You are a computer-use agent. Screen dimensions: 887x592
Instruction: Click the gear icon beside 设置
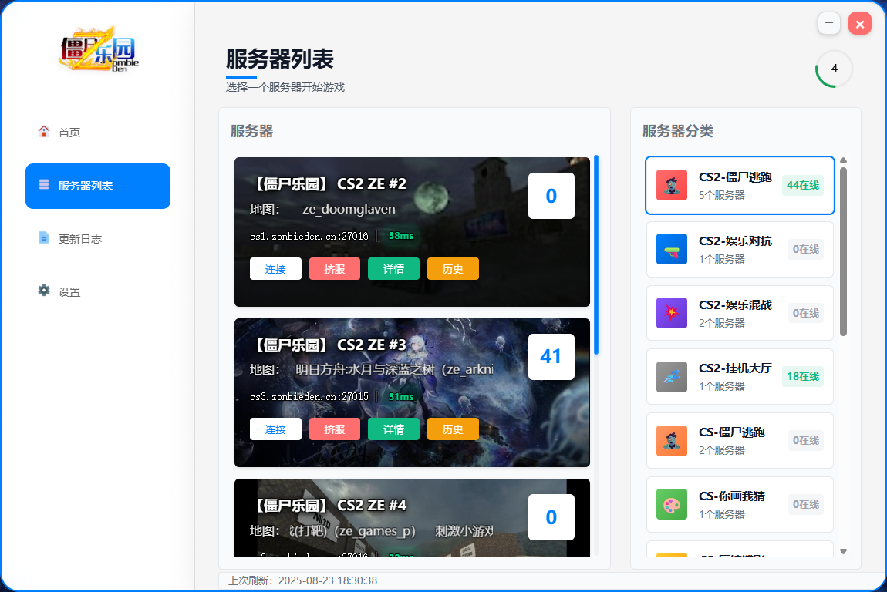43,291
